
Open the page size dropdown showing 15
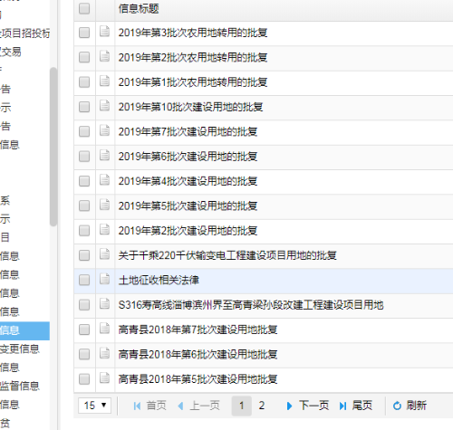(95, 406)
